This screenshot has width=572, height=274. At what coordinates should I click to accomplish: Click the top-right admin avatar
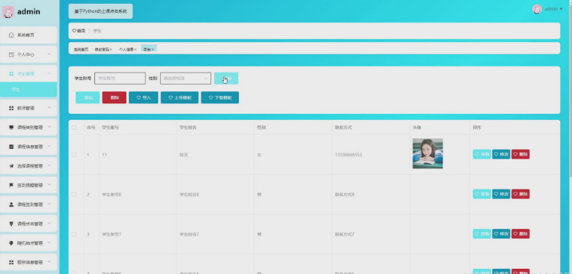[x=537, y=9]
